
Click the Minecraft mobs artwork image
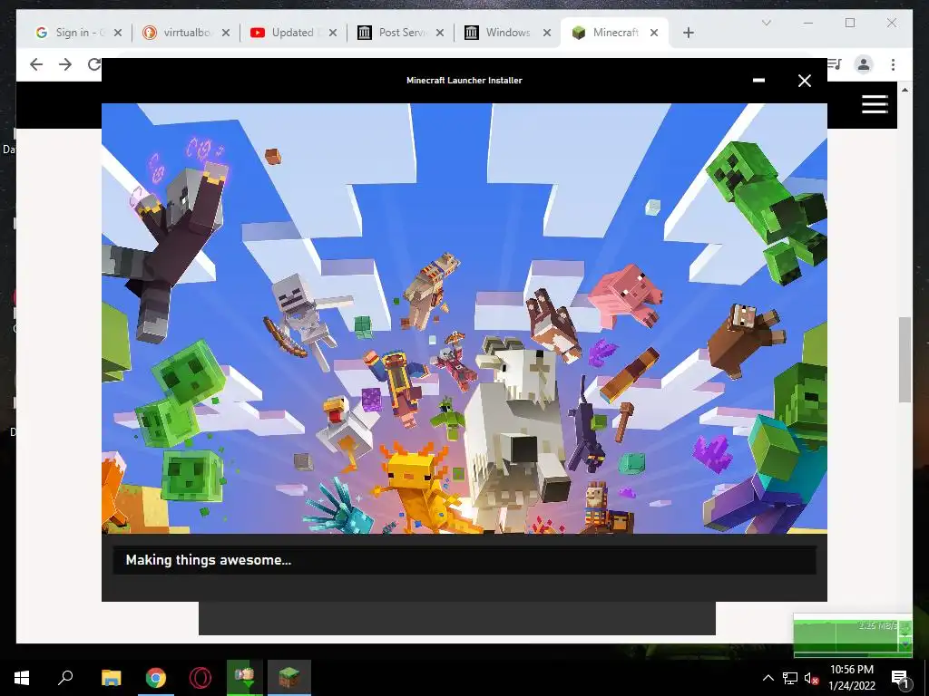coord(464,318)
